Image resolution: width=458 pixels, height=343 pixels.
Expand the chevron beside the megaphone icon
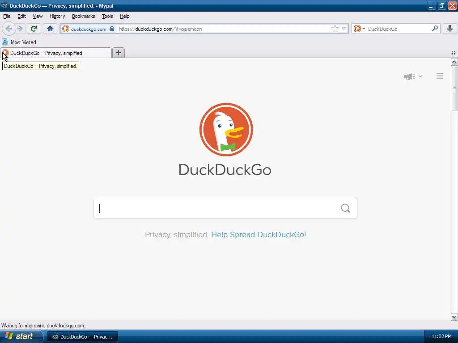pyautogui.click(x=420, y=76)
